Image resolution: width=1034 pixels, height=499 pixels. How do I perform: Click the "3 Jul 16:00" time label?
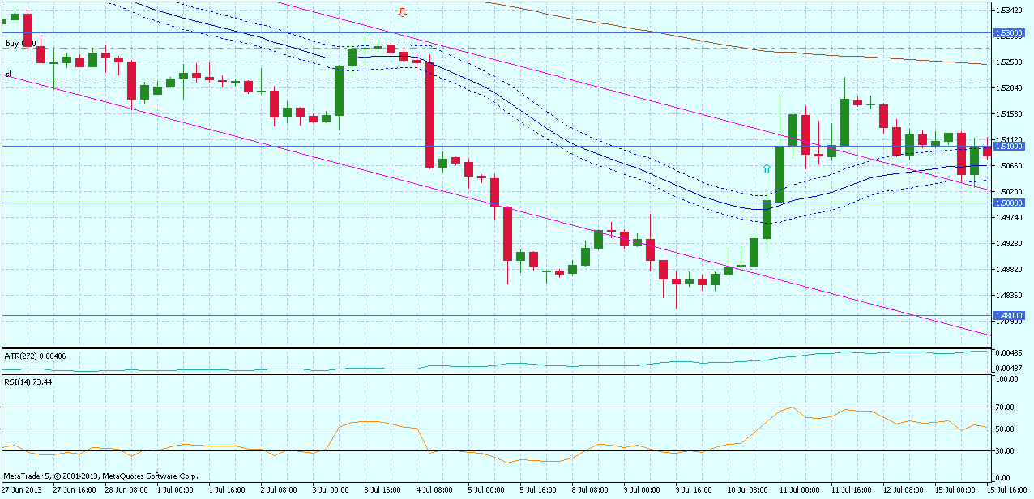[384, 490]
